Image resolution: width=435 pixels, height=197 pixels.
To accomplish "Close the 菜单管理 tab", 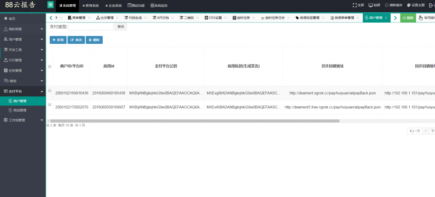I will click(89, 18).
